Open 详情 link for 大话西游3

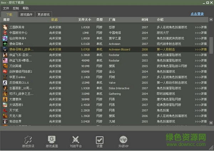200,105
